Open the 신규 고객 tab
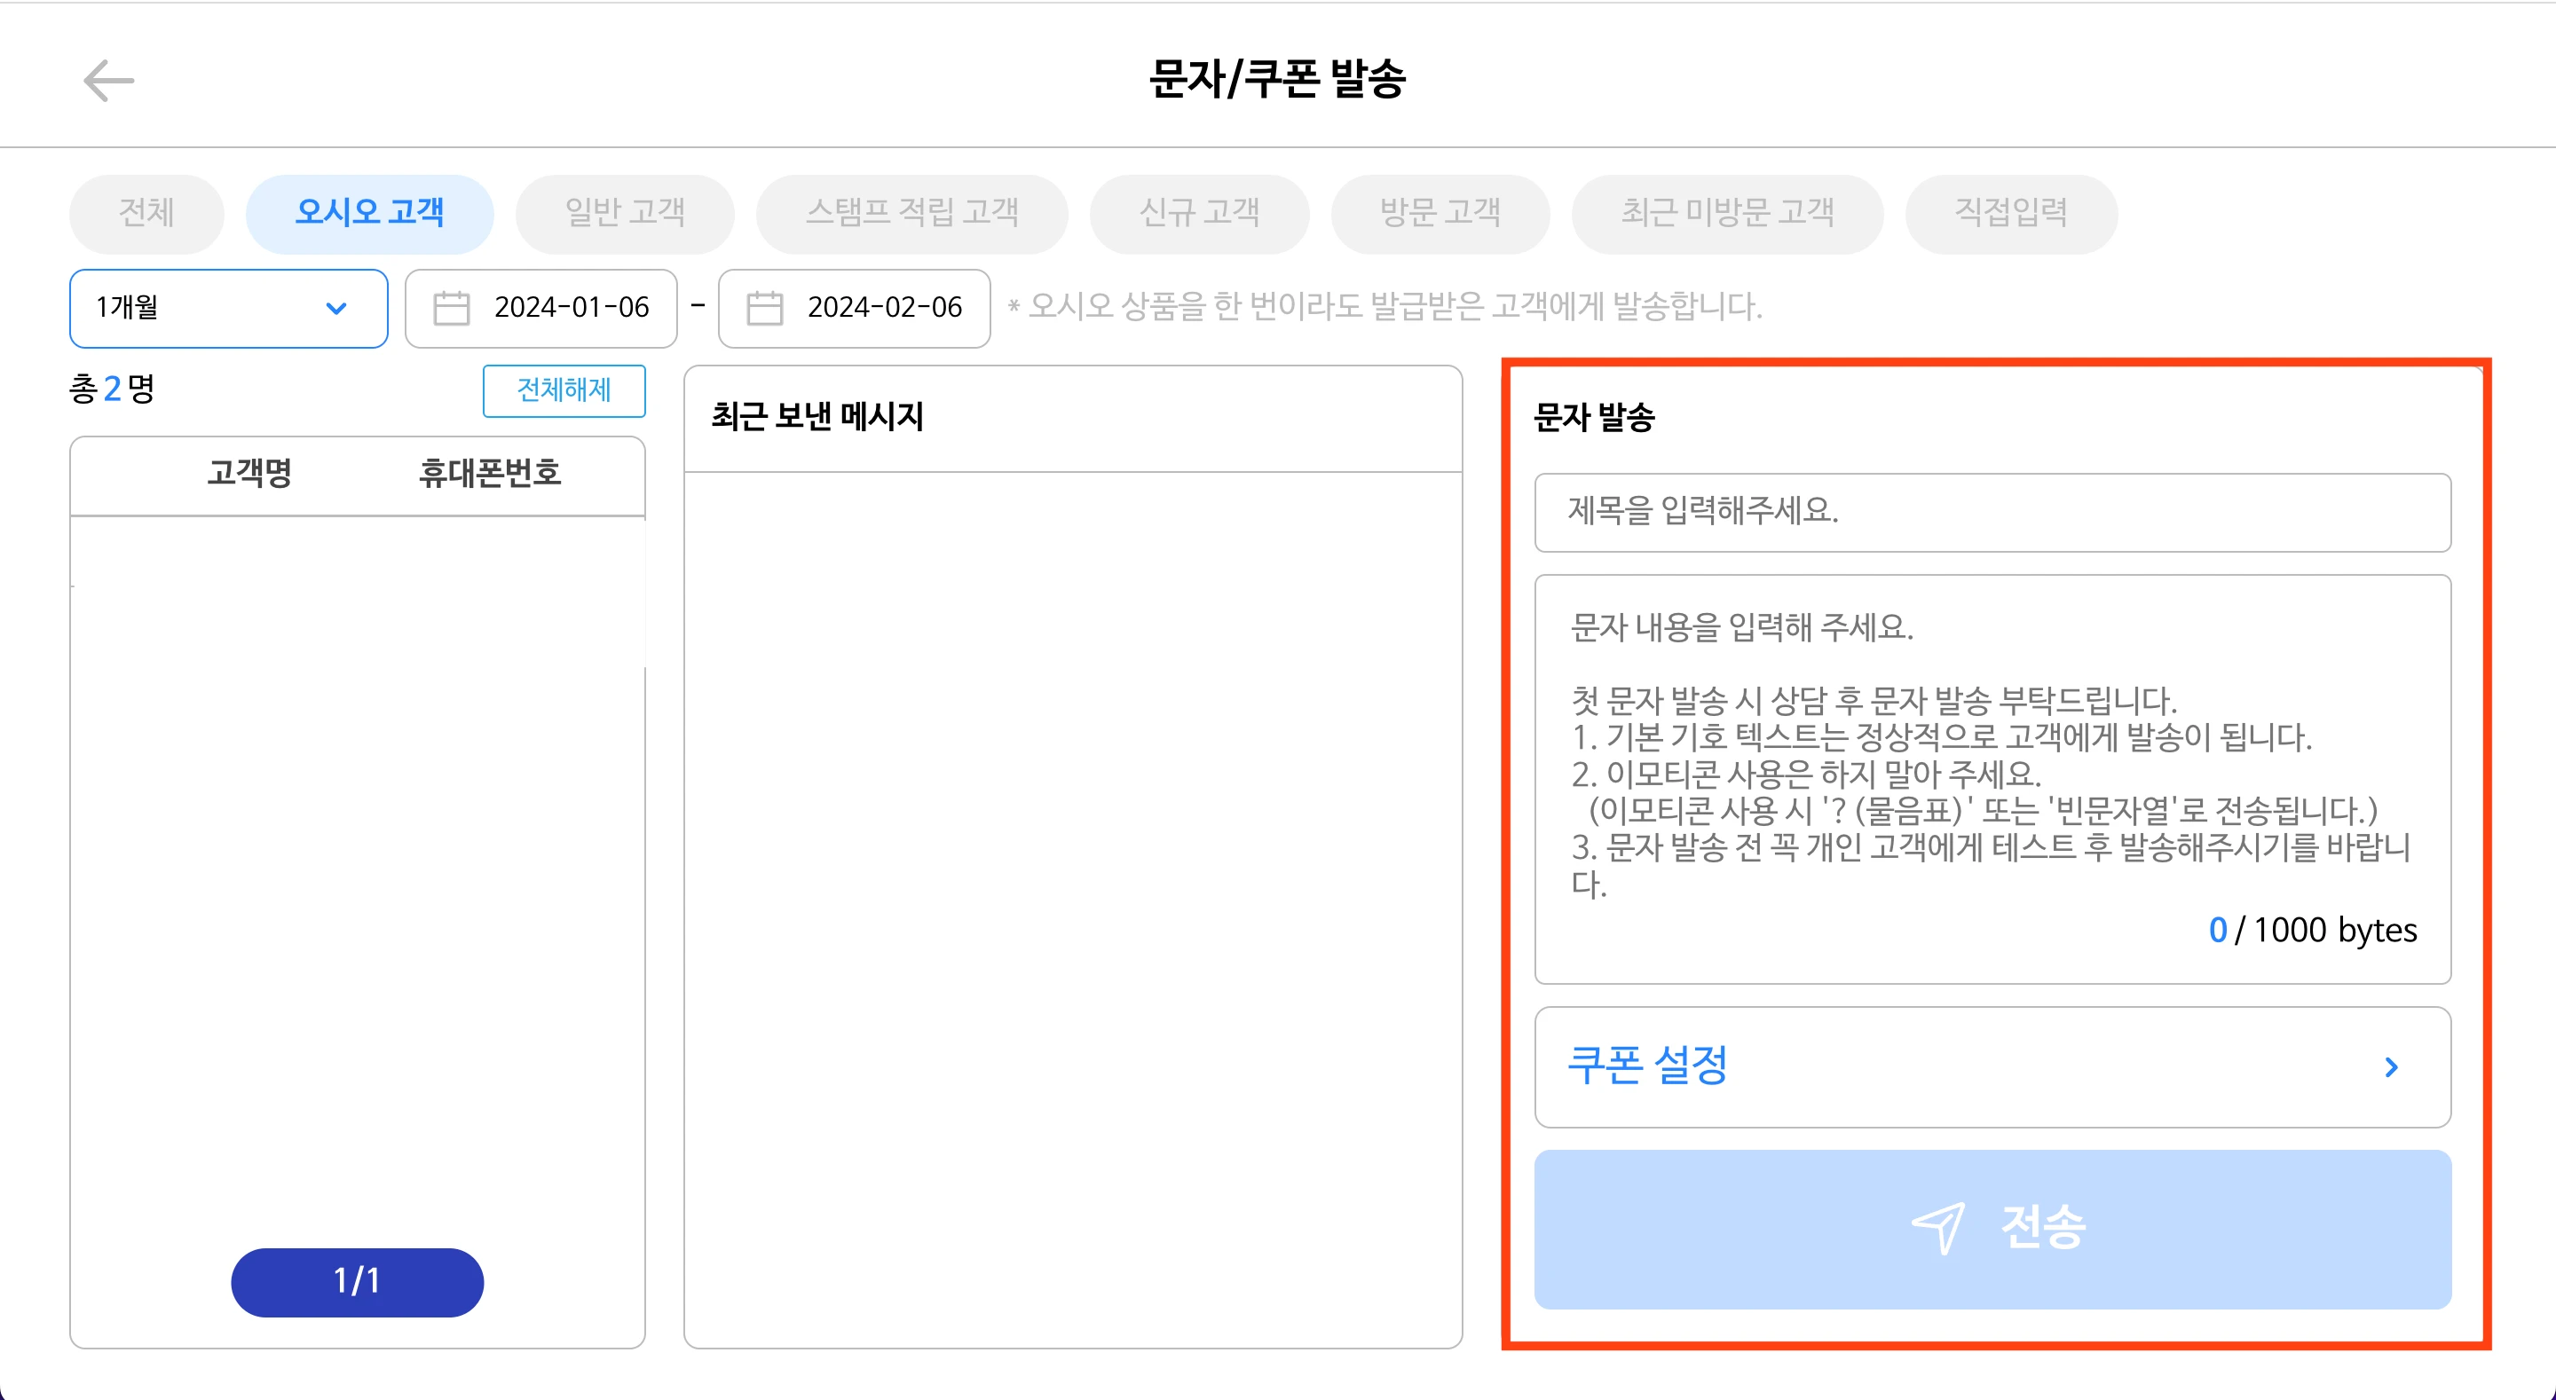The height and width of the screenshot is (1400, 2556). point(1200,213)
